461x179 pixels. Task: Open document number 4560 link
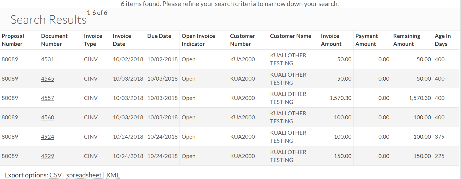tap(47, 117)
